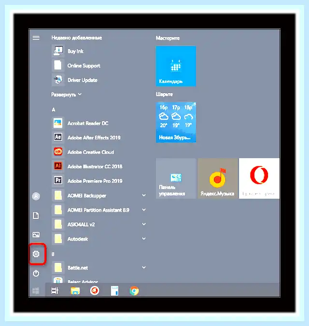The image size is (309, 326).
Task: Click the ASIO4ALL v2 folder icon
Action: [x=58, y=224]
